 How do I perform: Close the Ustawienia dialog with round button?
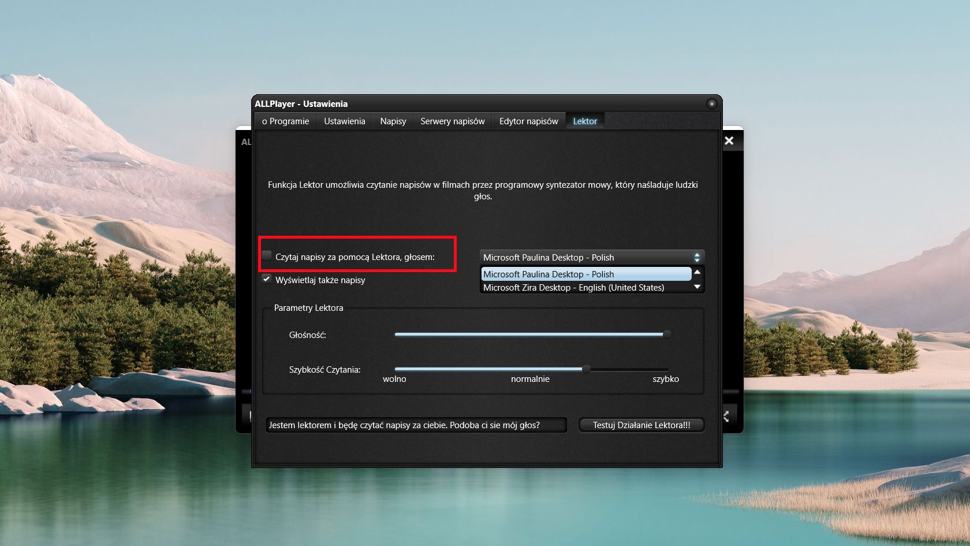(x=711, y=104)
